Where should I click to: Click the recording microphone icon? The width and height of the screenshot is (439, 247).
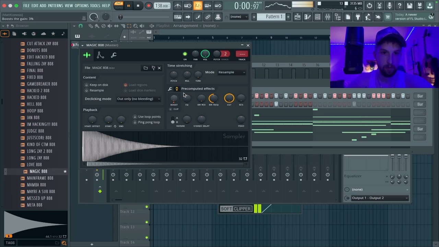click(x=390, y=5)
